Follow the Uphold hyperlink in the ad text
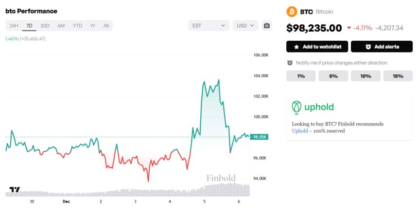 299,131
